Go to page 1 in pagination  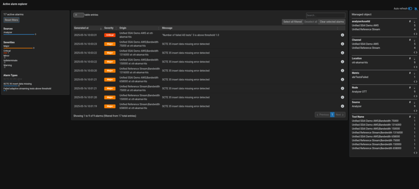coord(332,115)
